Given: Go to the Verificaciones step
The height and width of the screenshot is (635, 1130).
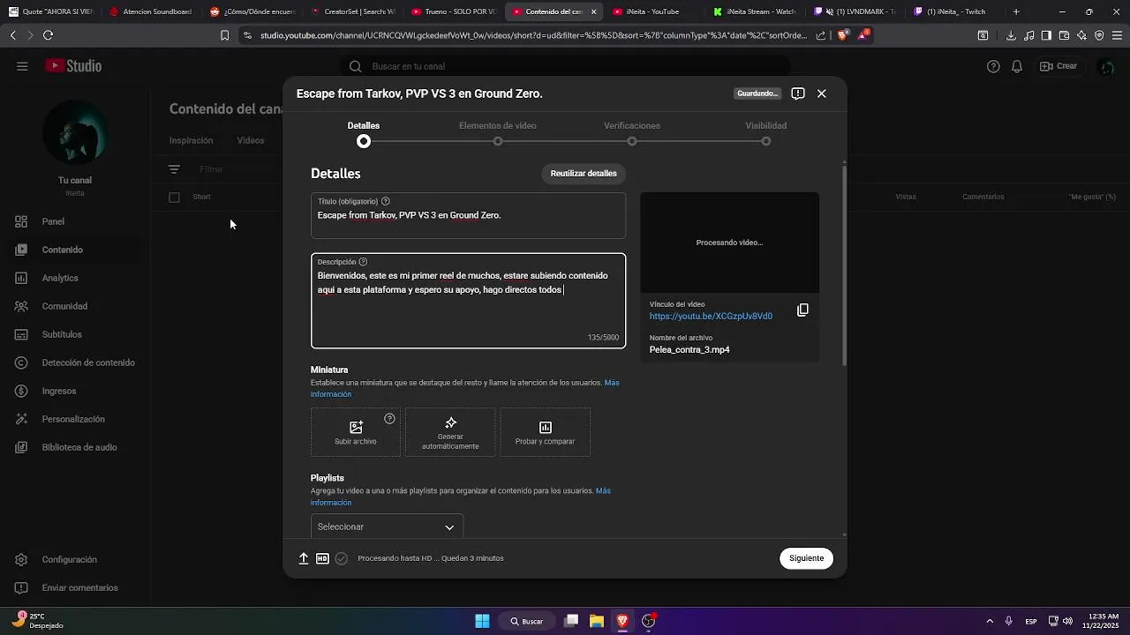Looking at the screenshot, I should tap(632, 133).
